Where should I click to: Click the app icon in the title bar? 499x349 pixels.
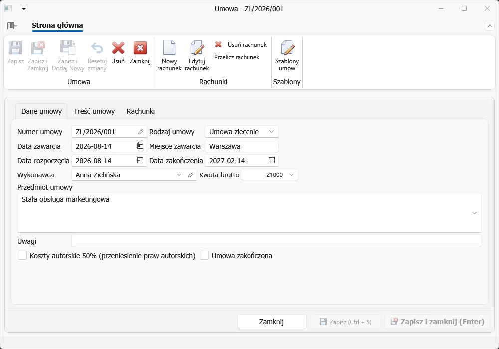pos(8,8)
